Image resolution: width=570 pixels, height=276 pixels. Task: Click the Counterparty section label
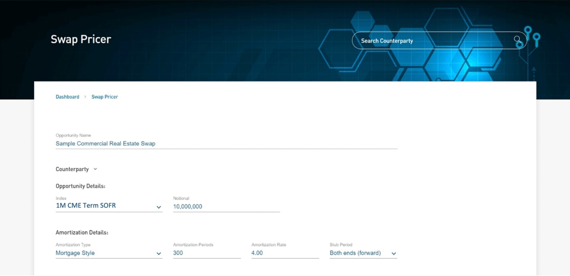point(72,169)
